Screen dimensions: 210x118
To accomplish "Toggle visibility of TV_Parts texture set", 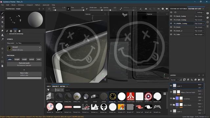I will point(171,27).
